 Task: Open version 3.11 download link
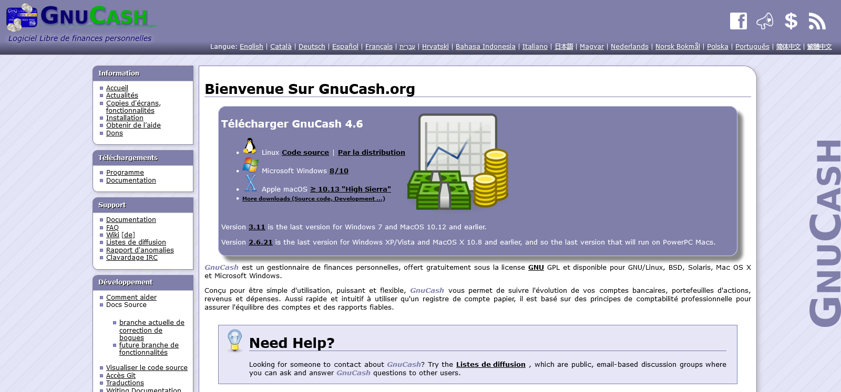(257, 227)
